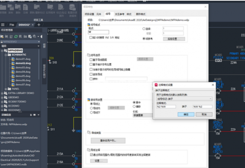
Task: Click the 设置... button under 导线注释
Action: click(99, 161)
